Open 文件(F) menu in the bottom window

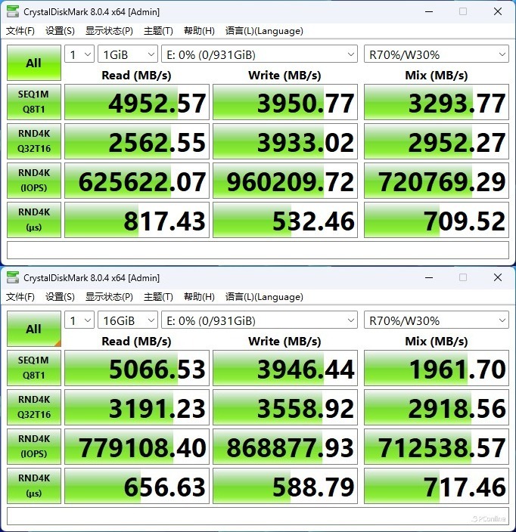(x=20, y=297)
